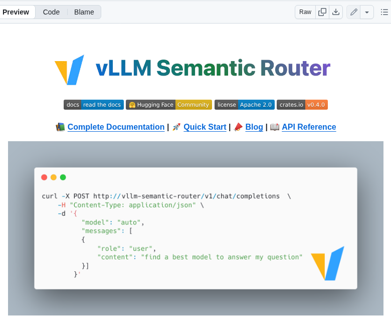Open the Blame view tab
The image size is (391, 330).
click(x=84, y=12)
